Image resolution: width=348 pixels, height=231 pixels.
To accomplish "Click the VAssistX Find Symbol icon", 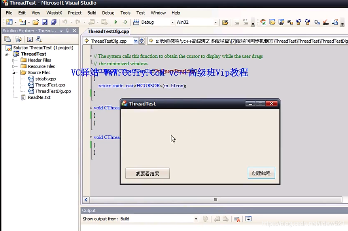I will 282,22.
